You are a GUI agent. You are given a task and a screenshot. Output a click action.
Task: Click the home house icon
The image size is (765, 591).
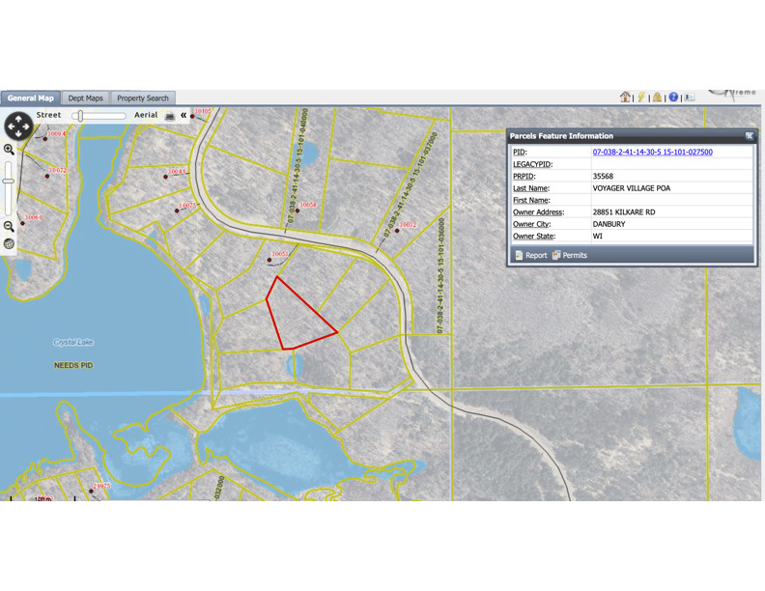[625, 97]
